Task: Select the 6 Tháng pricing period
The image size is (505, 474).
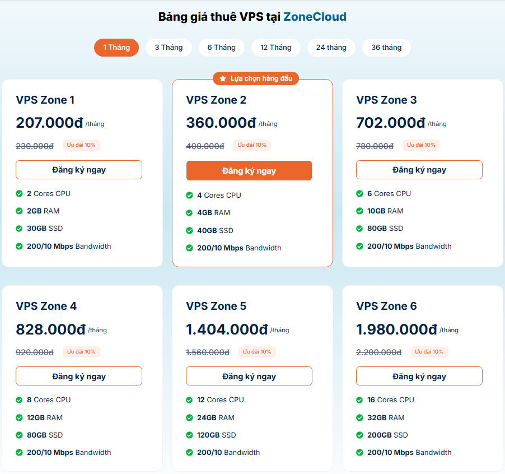Action: [x=222, y=47]
